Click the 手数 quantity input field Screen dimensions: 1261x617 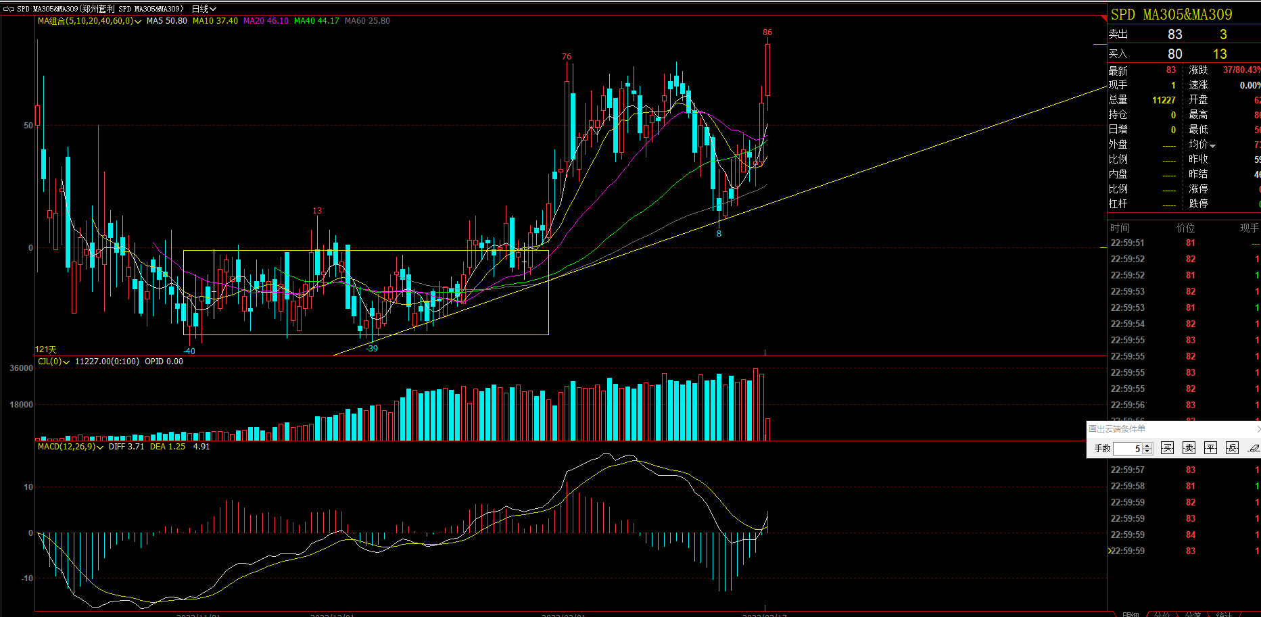pyautogui.click(x=1127, y=449)
